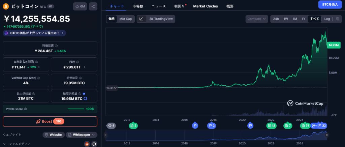345x147 pixels.
Task: Open info icon next to Profile score
Action: (25, 109)
